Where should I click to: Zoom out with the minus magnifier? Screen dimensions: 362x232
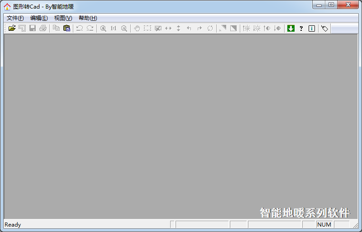click(x=124, y=28)
